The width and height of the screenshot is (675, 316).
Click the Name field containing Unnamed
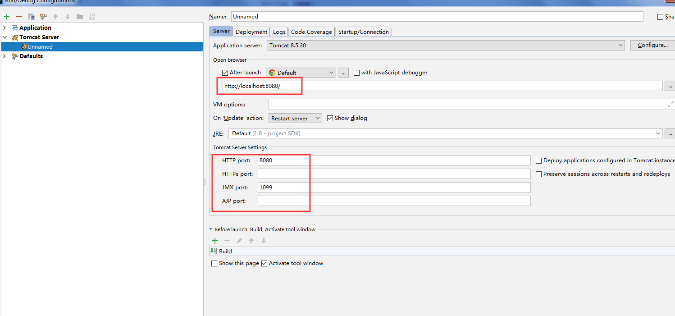pos(437,16)
